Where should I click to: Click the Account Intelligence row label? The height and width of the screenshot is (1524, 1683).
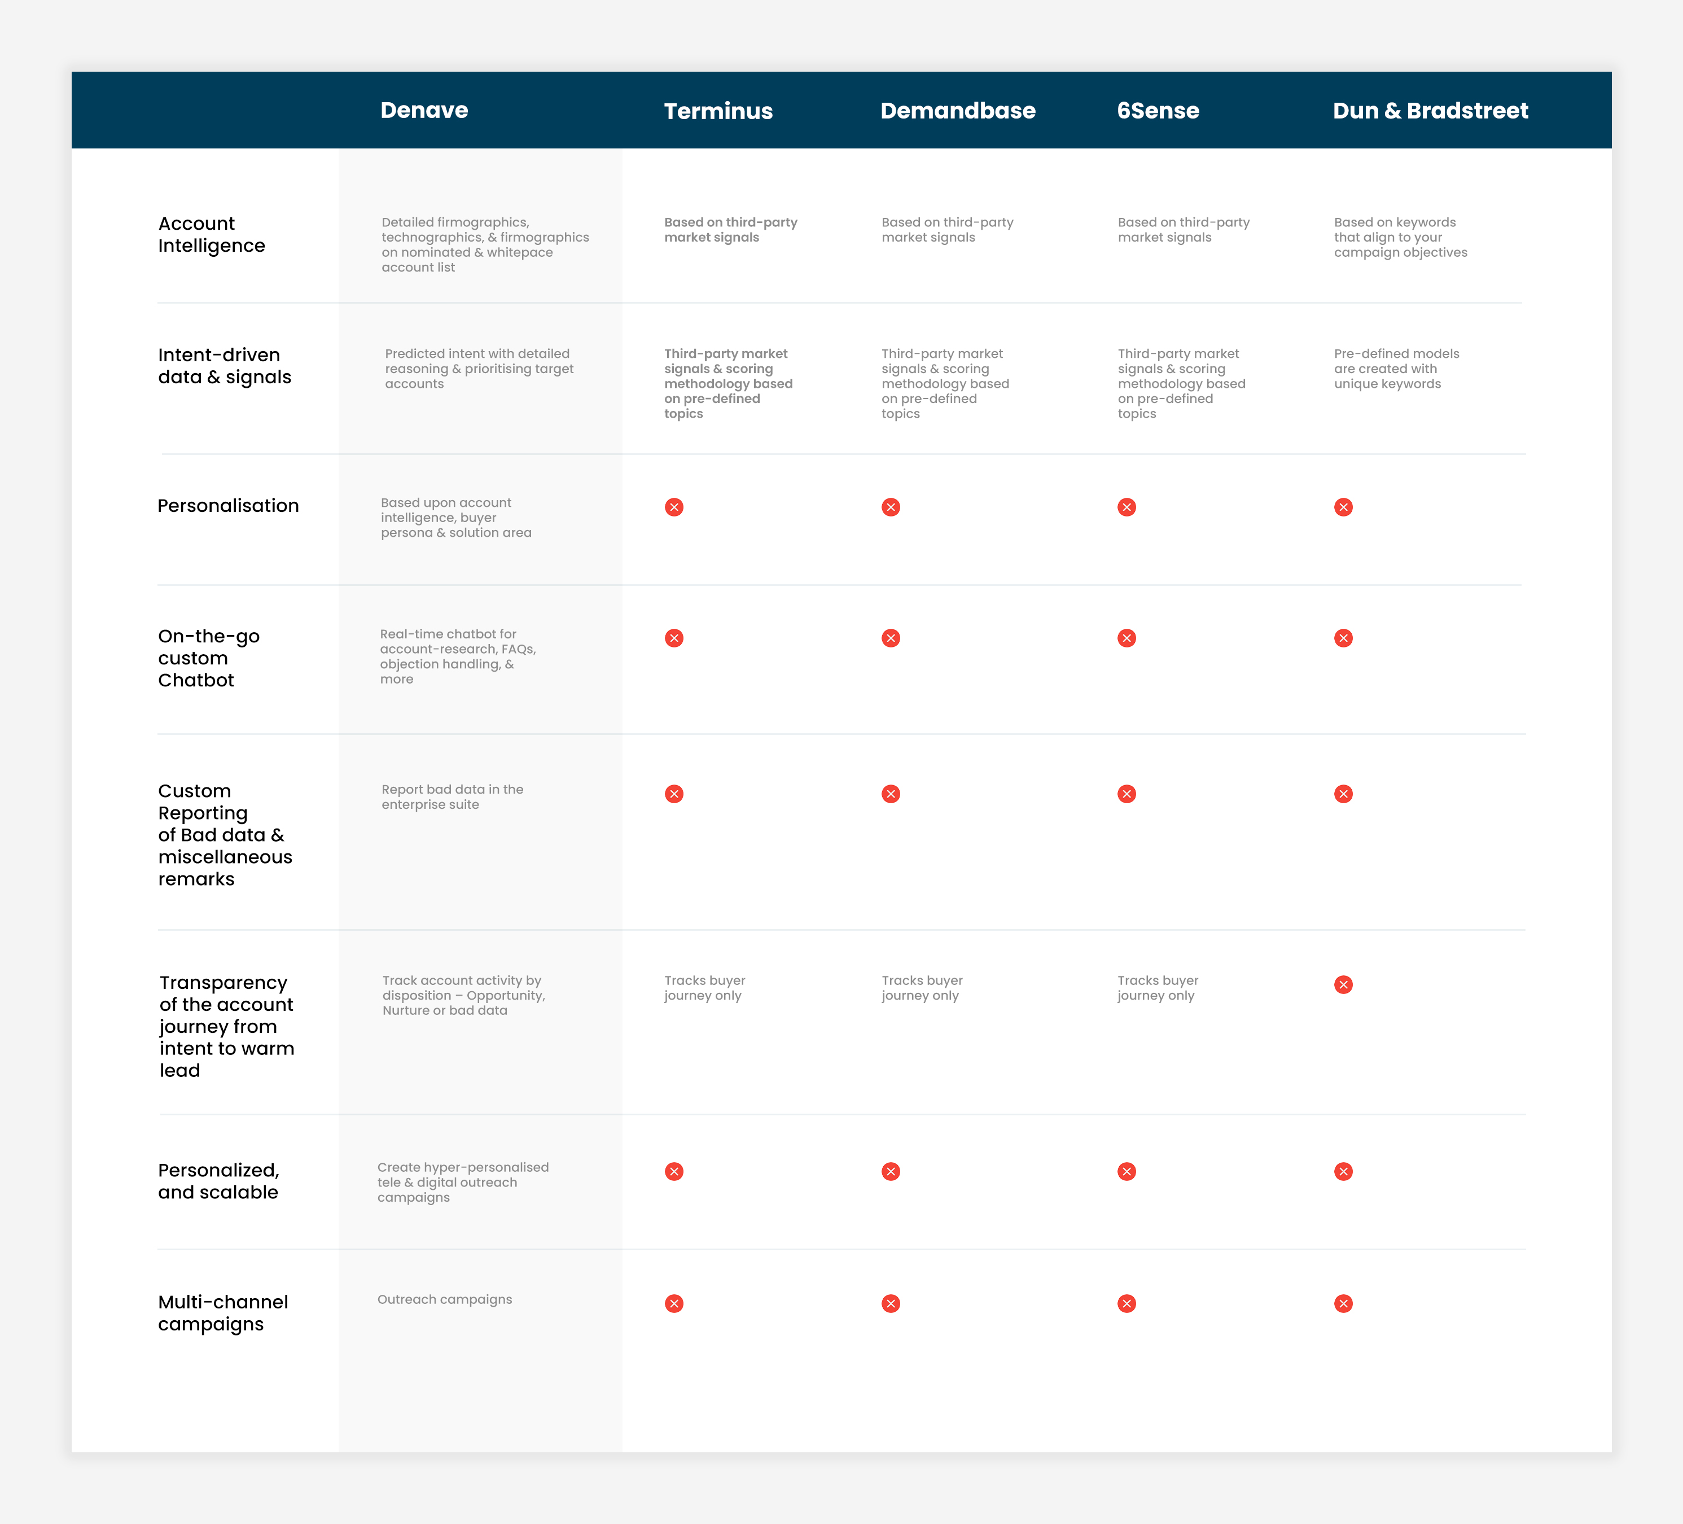[x=211, y=235]
